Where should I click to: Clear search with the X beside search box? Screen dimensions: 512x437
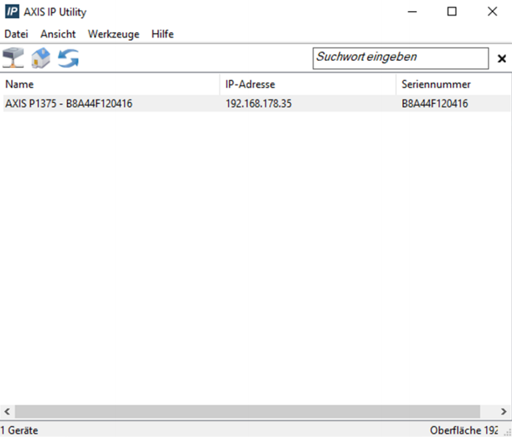pyautogui.click(x=502, y=59)
